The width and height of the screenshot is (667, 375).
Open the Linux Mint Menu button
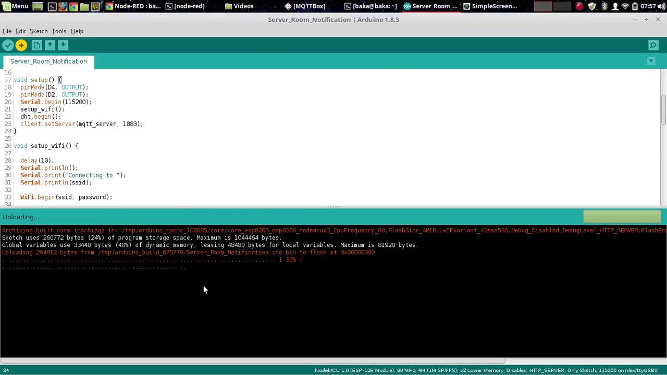(x=15, y=6)
